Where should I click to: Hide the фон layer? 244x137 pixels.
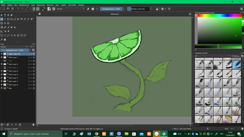click(2, 88)
